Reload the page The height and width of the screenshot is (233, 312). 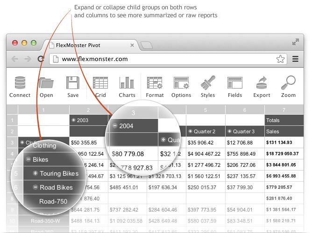(41, 59)
